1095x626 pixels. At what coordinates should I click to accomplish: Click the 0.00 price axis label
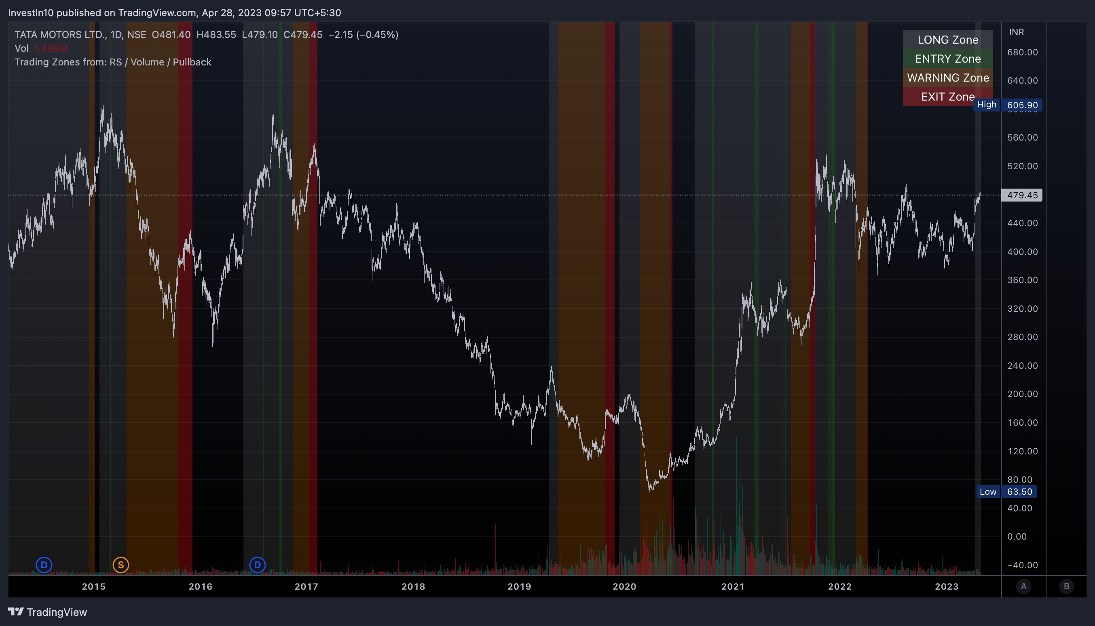[x=1017, y=537]
